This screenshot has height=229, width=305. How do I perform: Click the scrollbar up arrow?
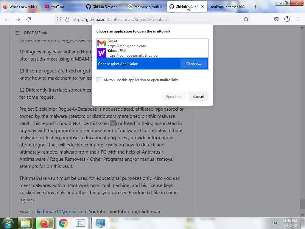coord(302,28)
